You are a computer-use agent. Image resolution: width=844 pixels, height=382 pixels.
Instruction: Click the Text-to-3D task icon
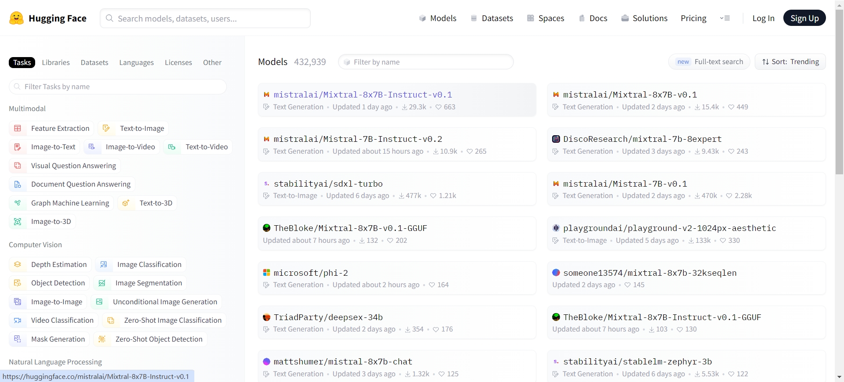[126, 203]
